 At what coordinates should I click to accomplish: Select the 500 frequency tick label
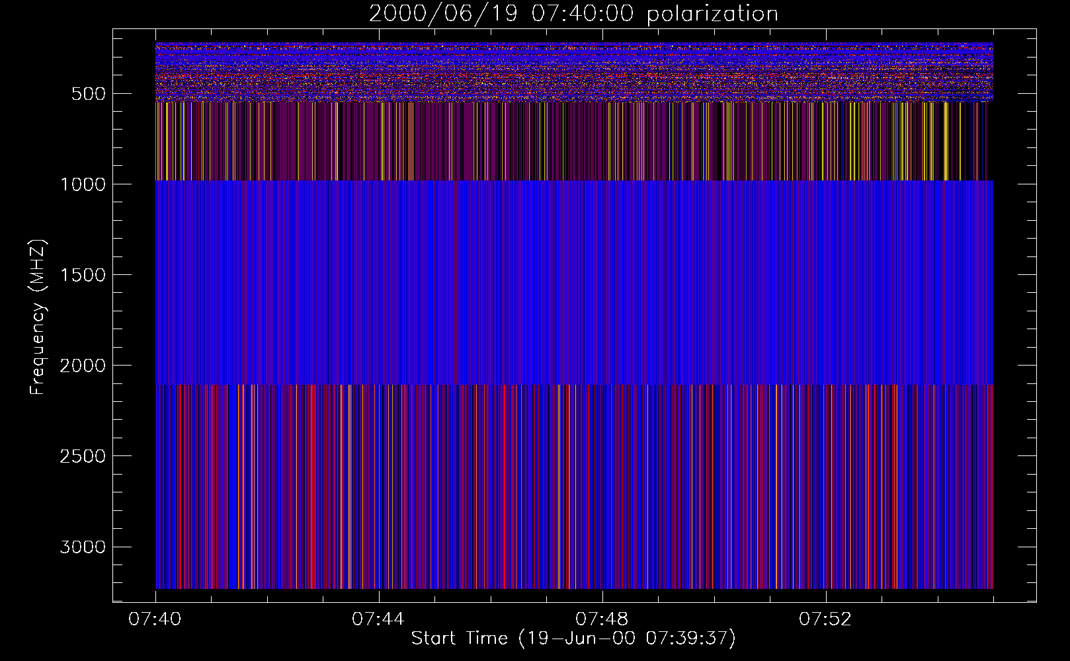(89, 94)
